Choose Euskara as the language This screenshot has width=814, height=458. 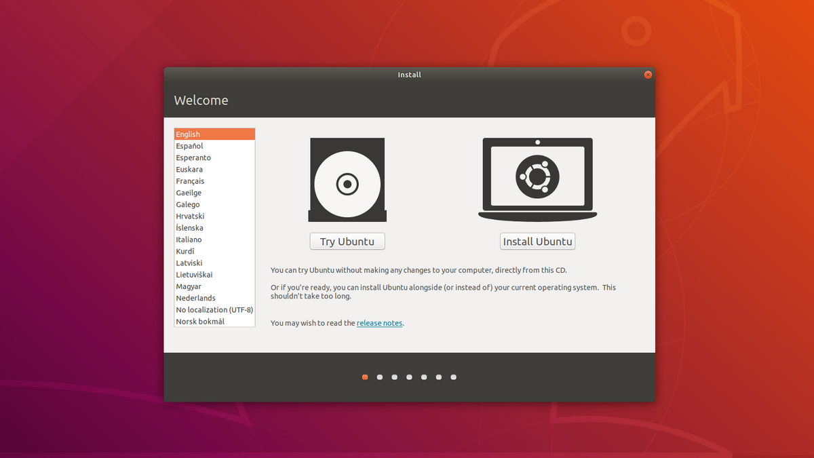pos(214,170)
